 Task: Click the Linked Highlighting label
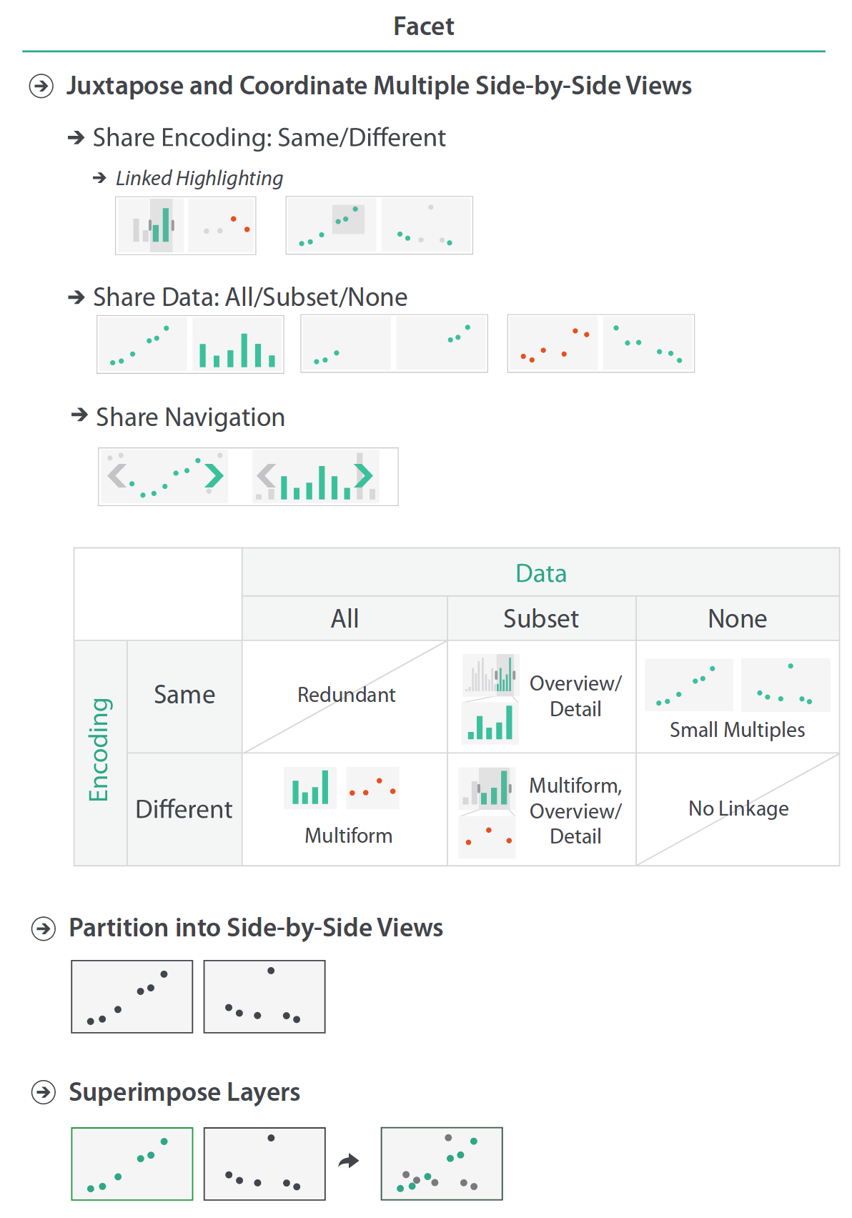(x=199, y=178)
